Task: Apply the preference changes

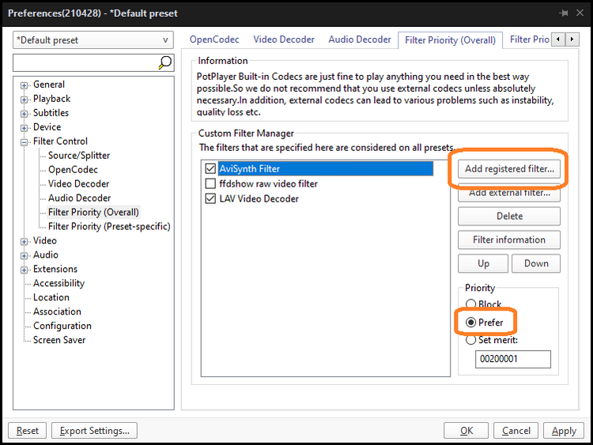Action: tap(564, 431)
